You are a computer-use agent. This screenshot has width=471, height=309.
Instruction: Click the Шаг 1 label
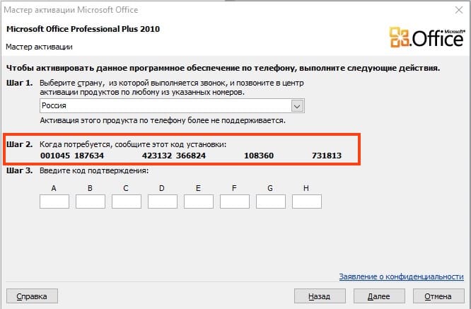[20, 83]
